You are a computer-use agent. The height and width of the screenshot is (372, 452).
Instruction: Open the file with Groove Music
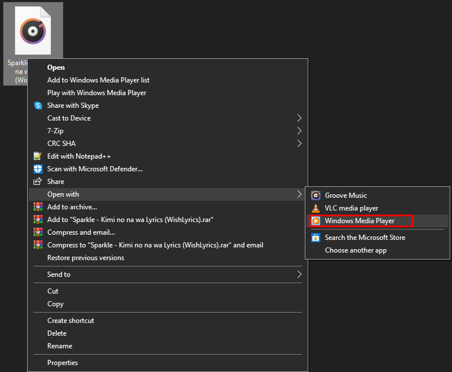(x=378, y=196)
